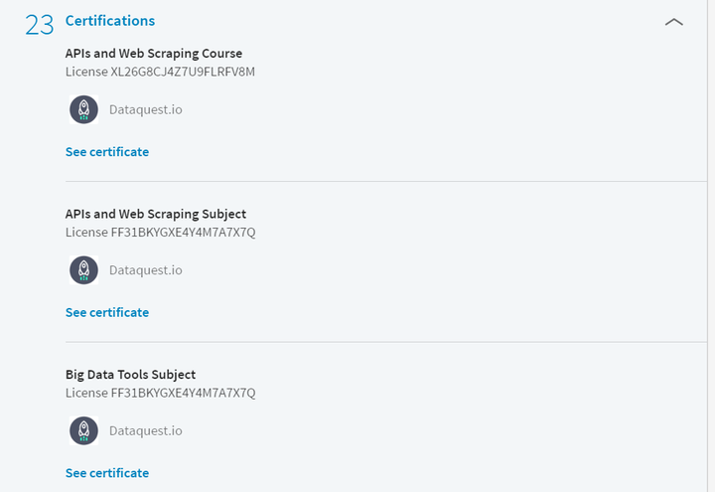Click the Dataquest rocket logo under Big Data Tools Subject

[x=83, y=430]
